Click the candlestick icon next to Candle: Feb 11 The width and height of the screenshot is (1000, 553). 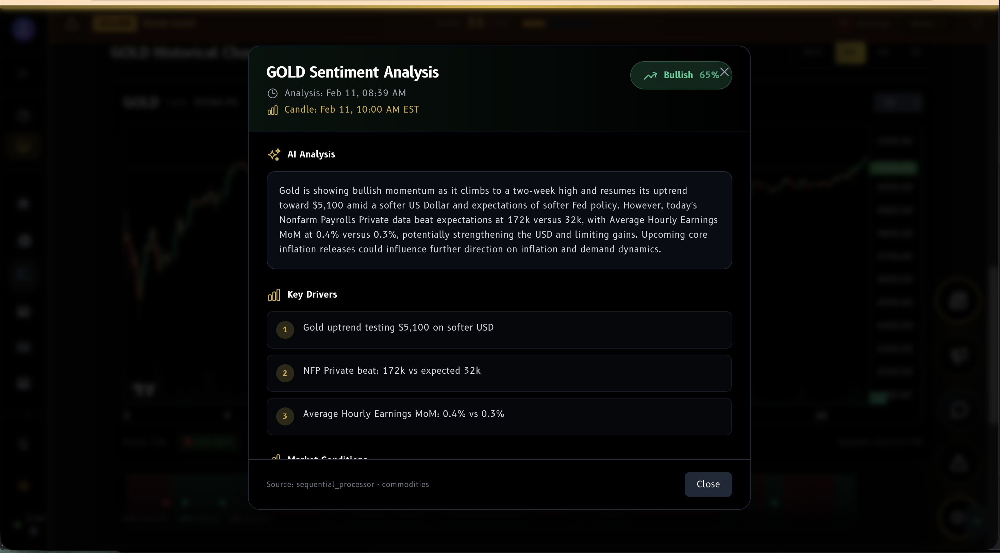click(273, 110)
